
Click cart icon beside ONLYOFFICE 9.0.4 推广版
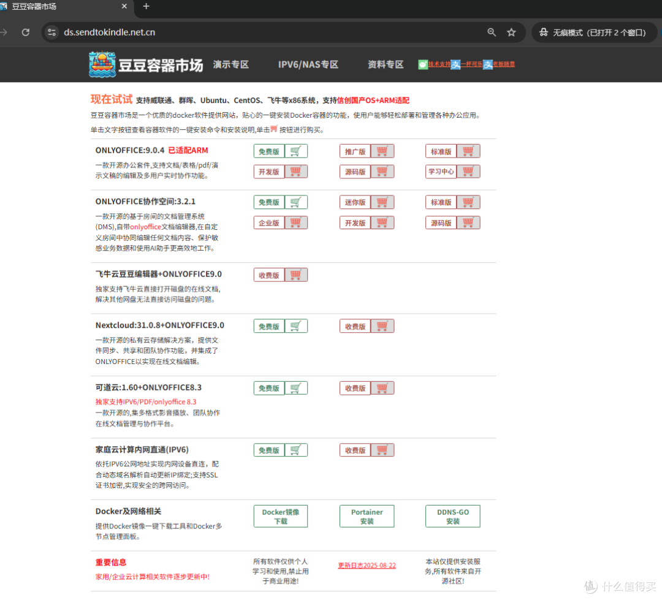[x=382, y=151]
